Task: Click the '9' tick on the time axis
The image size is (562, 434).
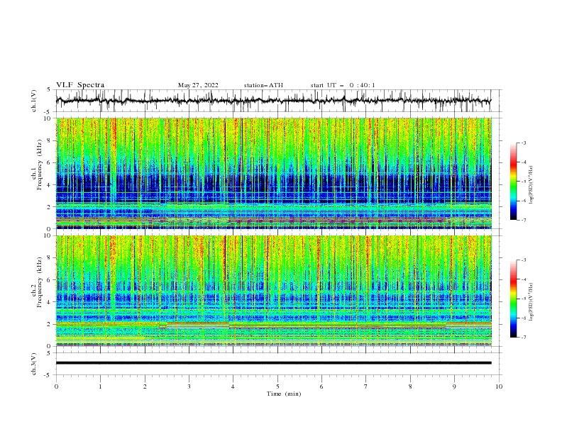Action: coord(454,386)
